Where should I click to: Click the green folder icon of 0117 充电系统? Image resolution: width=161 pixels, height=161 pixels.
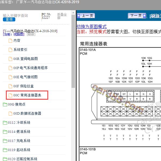pos(5,141)
